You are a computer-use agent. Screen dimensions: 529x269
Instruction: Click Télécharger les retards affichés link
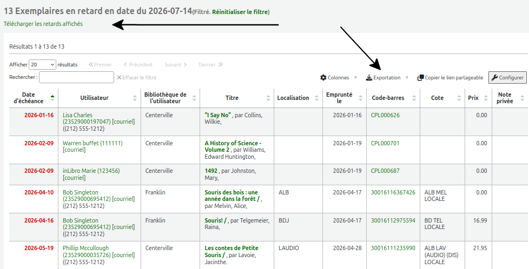tap(43, 24)
